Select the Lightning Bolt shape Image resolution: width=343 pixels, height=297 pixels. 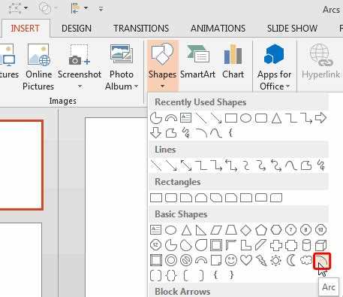point(261,260)
